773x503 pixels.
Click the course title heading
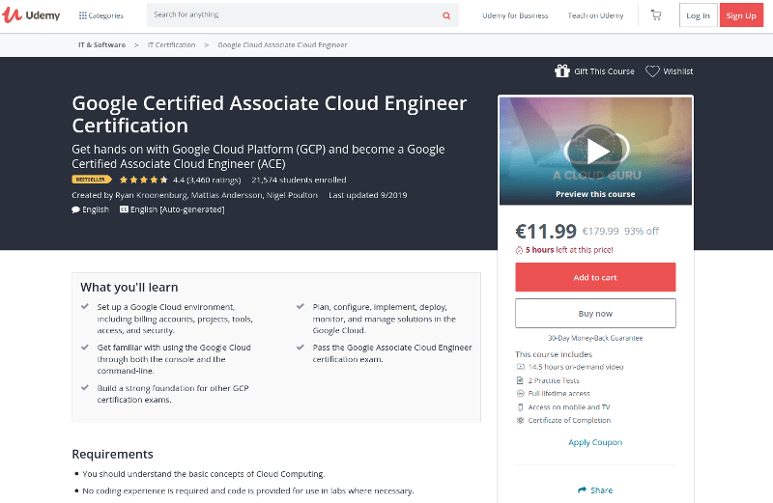[x=270, y=114]
